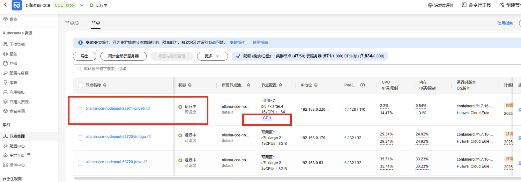Open Add-on Center (插件中心) in sidebar
This screenshot has height=182, width=521.
coord(14,165)
